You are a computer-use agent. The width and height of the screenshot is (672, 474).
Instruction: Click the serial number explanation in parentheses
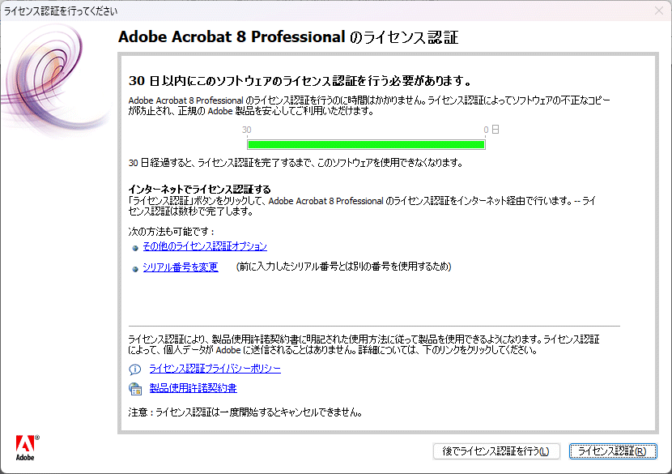[x=344, y=267]
